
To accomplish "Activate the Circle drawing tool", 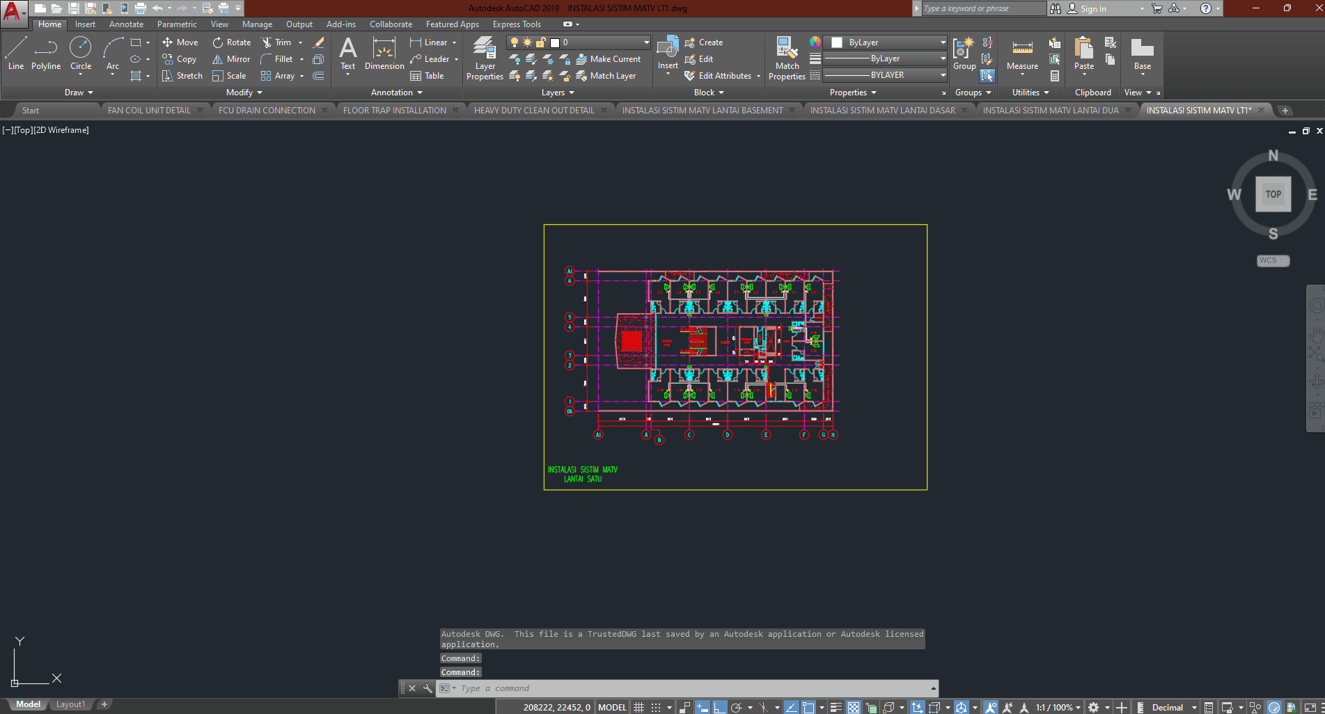I will point(81,54).
